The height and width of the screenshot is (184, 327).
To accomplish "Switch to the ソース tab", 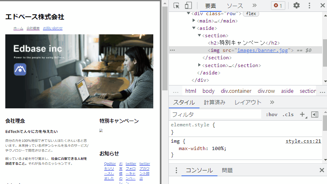I will pyautogui.click(x=235, y=6).
